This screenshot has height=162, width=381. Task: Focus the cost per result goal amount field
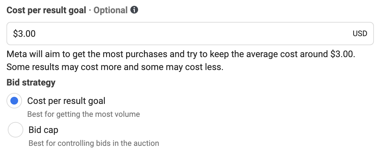(190, 34)
